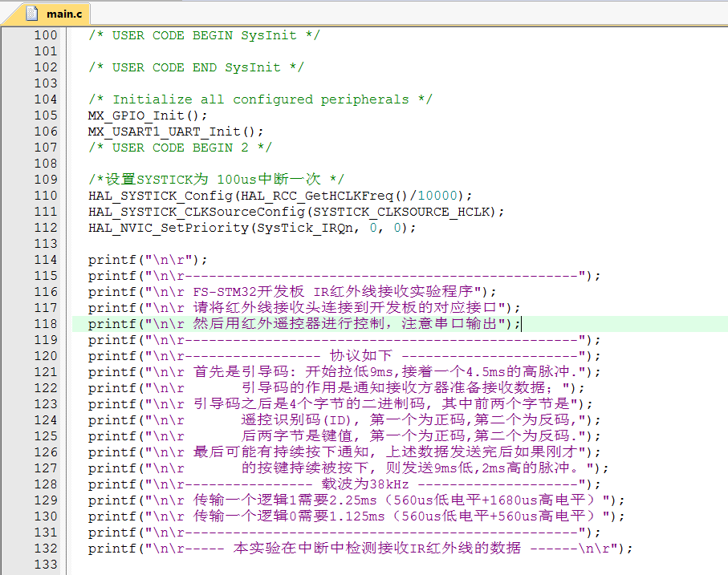The width and height of the screenshot is (728, 575).
Task: Click the highlighted printf on line 118
Action: (304, 324)
